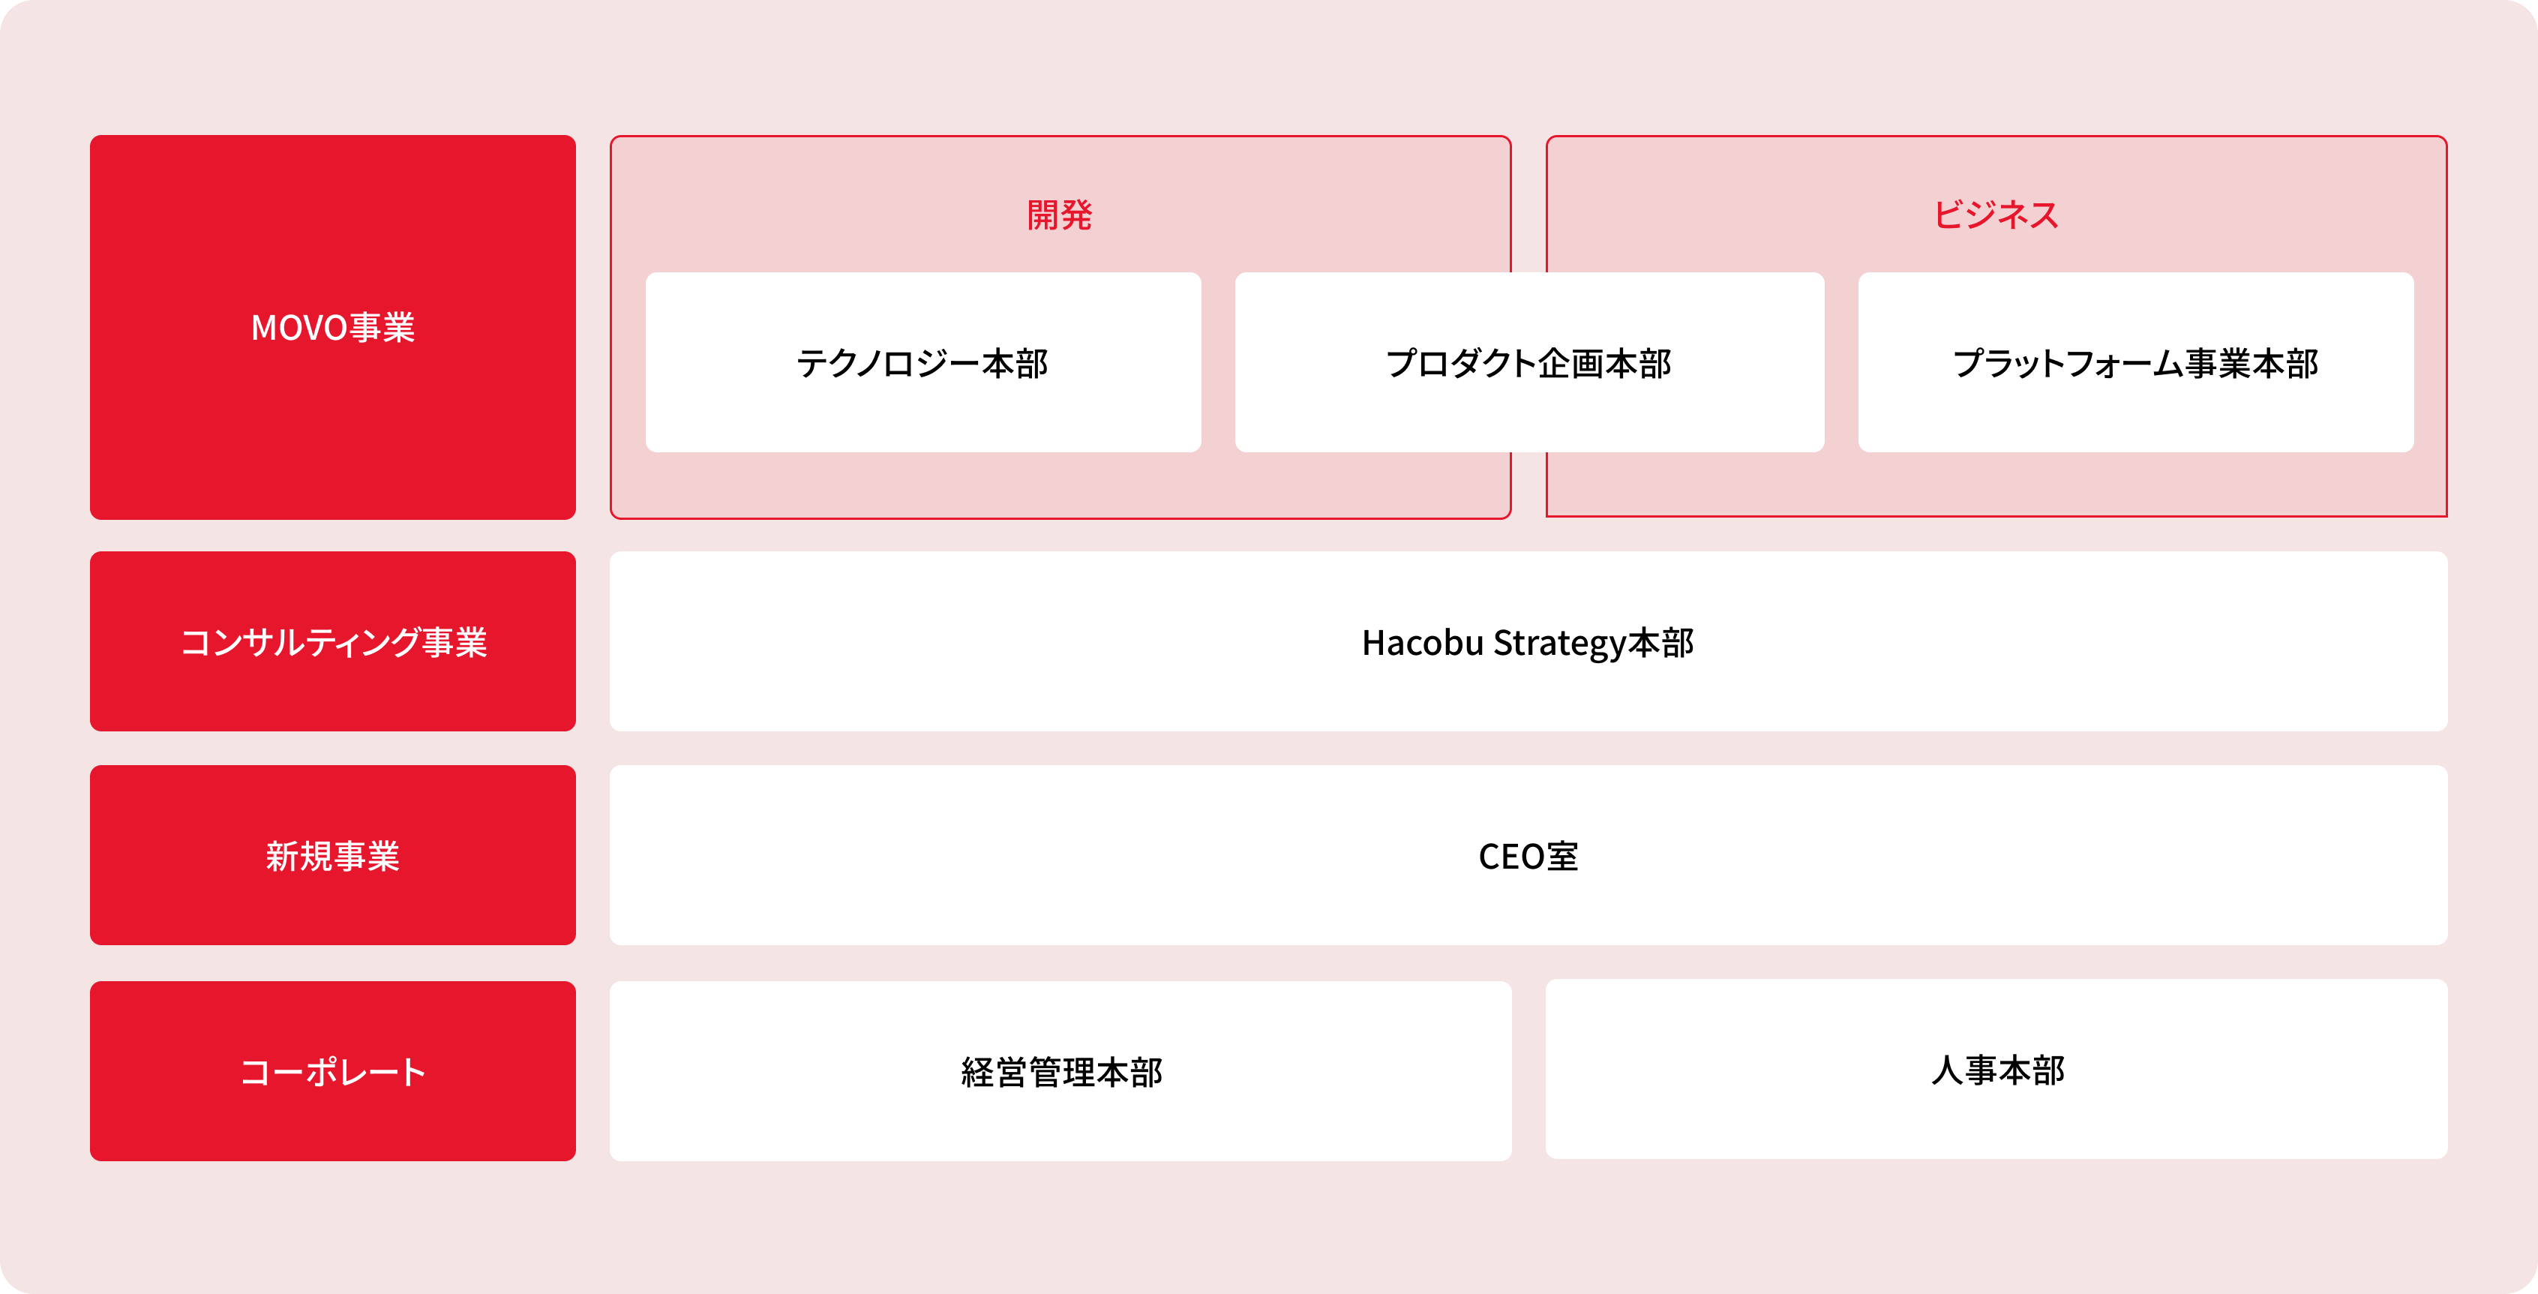Image resolution: width=2538 pixels, height=1294 pixels.
Task: Click the 人事本部 box
Action: point(1997,1069)
